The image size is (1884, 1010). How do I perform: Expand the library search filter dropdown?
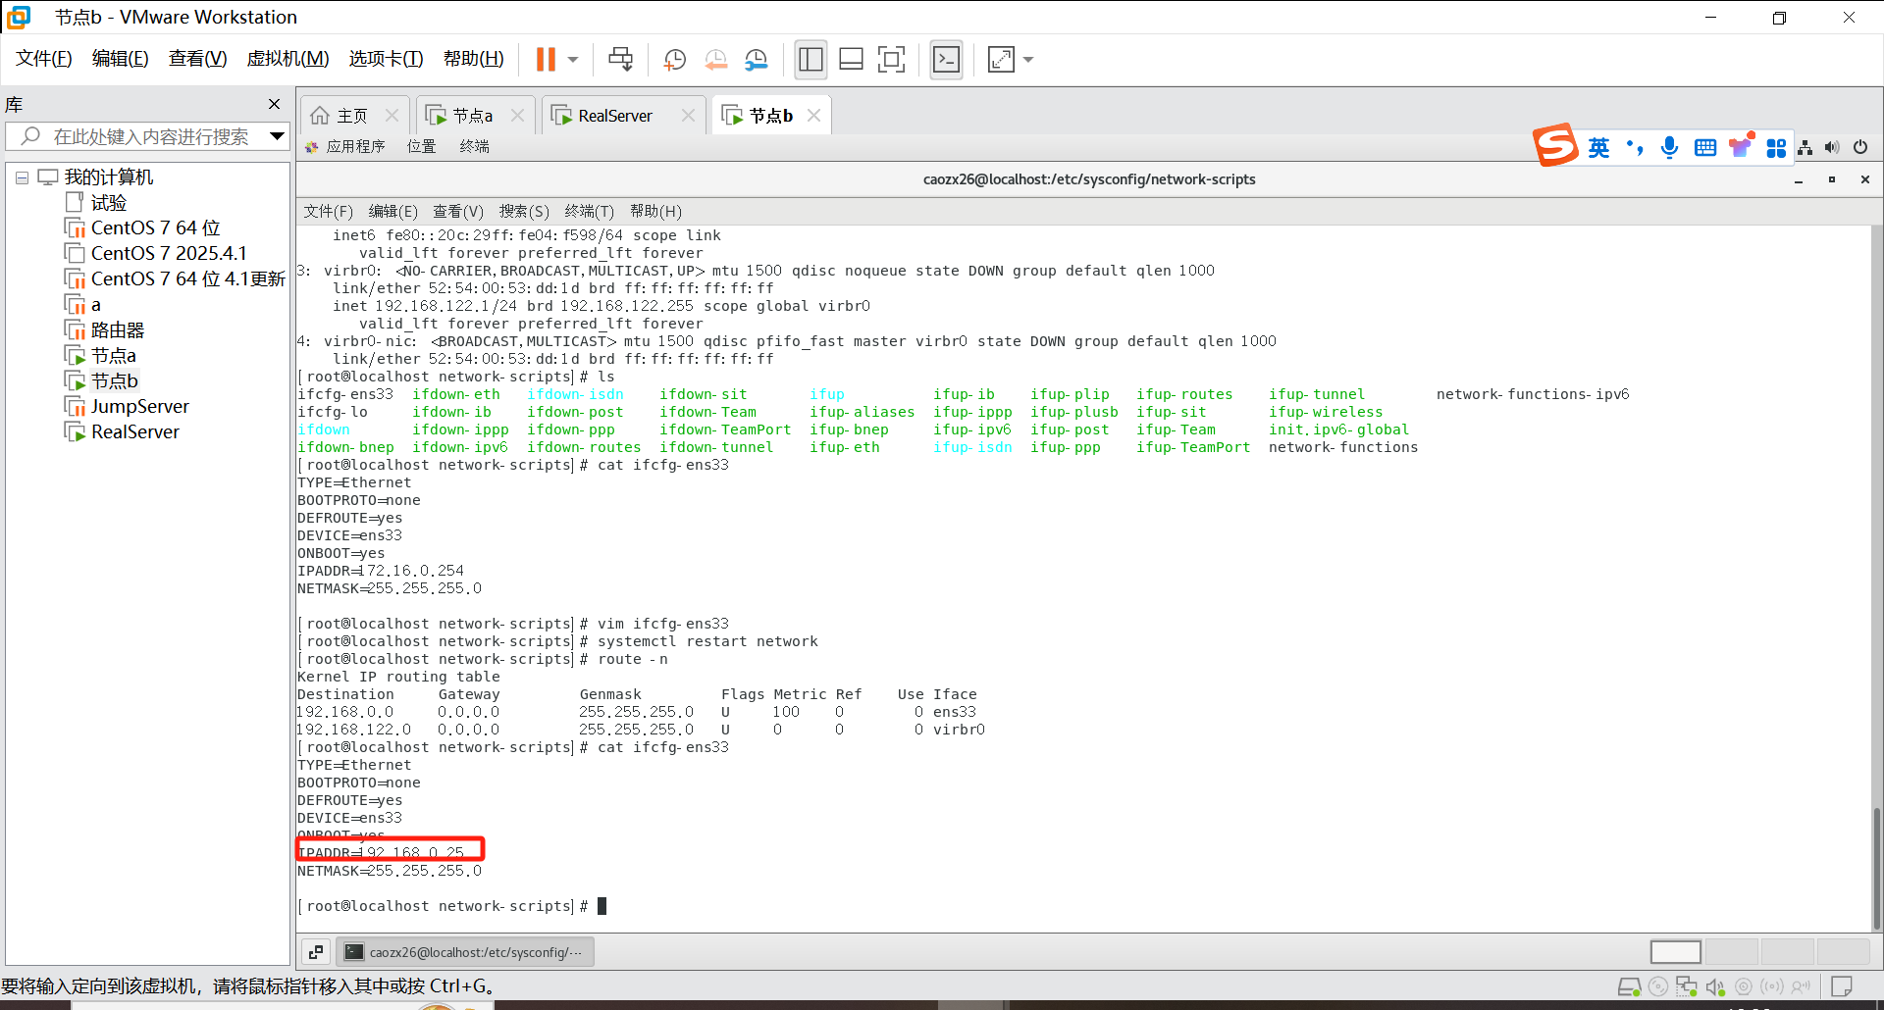277,136
